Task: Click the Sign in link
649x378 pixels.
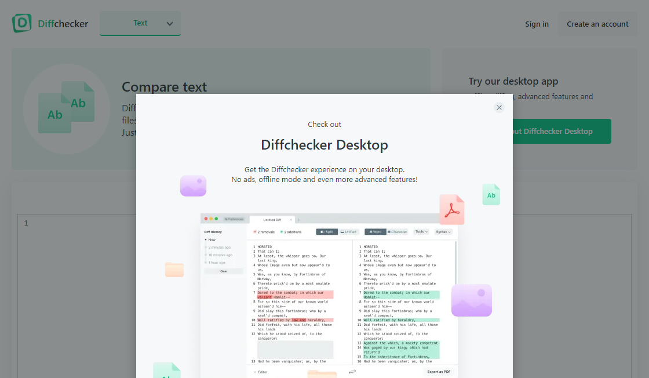Action: pyautogui.click(x=537, y=24)
